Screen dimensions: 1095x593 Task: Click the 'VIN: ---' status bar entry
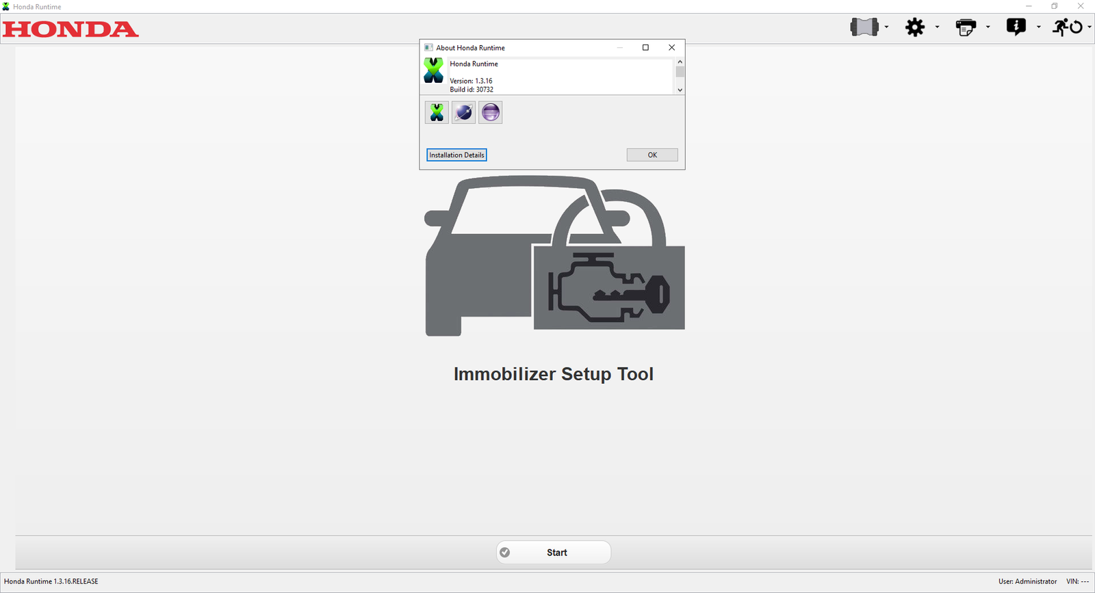pos(1077,581)
